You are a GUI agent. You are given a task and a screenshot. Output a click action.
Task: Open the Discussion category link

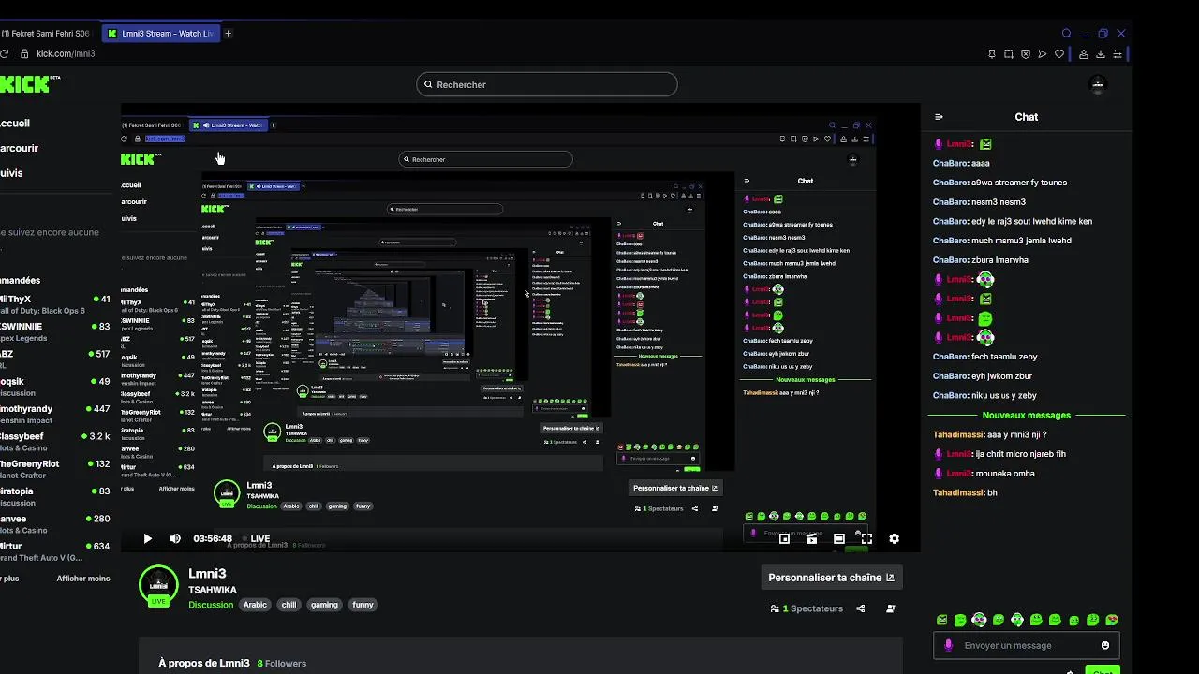(x=211, y=605)
